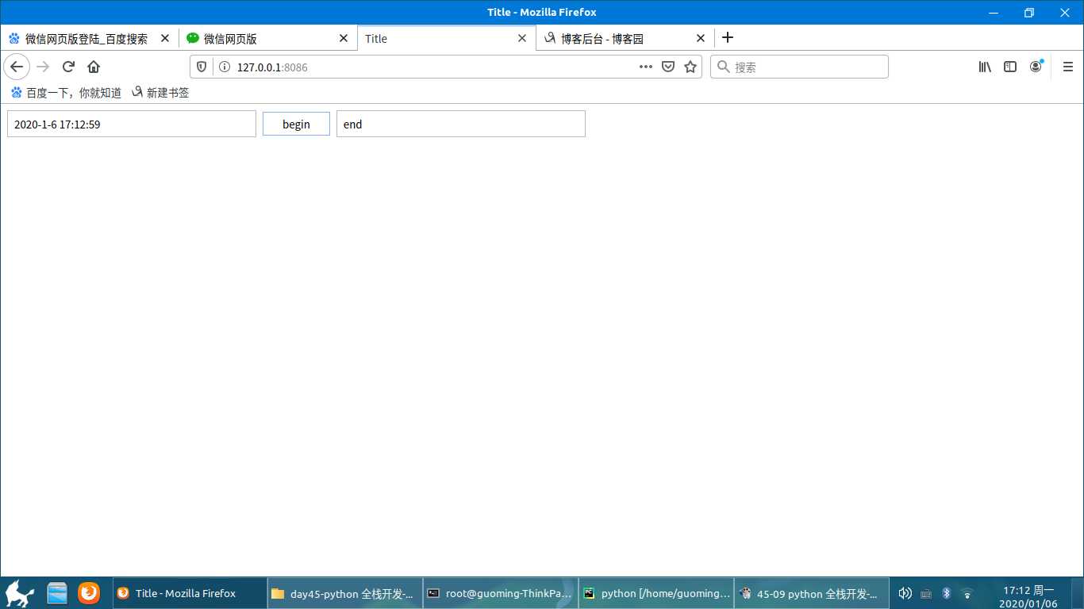Focus the 搜索 search box

pyautogui.click(x=799, y=67)
